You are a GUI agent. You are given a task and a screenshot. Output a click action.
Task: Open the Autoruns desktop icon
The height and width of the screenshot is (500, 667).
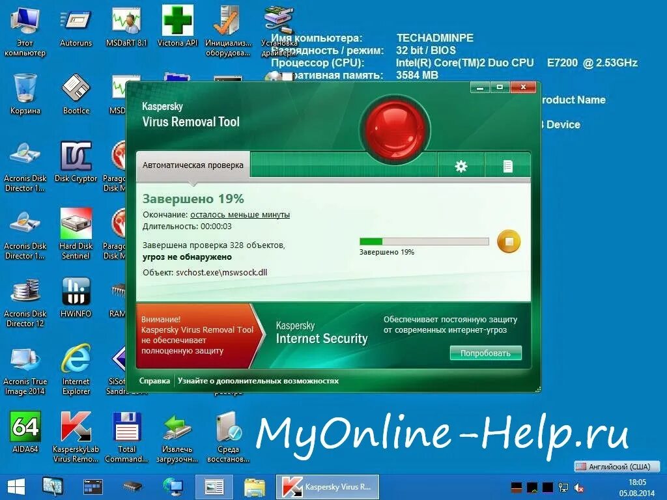(x=76, y=27)
